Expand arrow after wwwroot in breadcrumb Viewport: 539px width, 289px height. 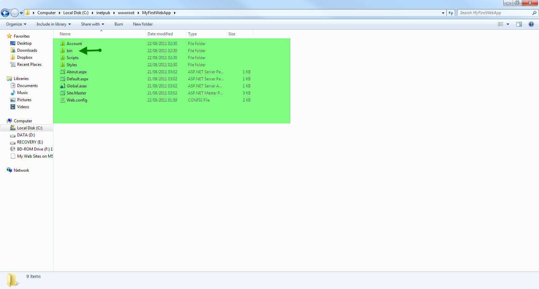pos(138,13)
